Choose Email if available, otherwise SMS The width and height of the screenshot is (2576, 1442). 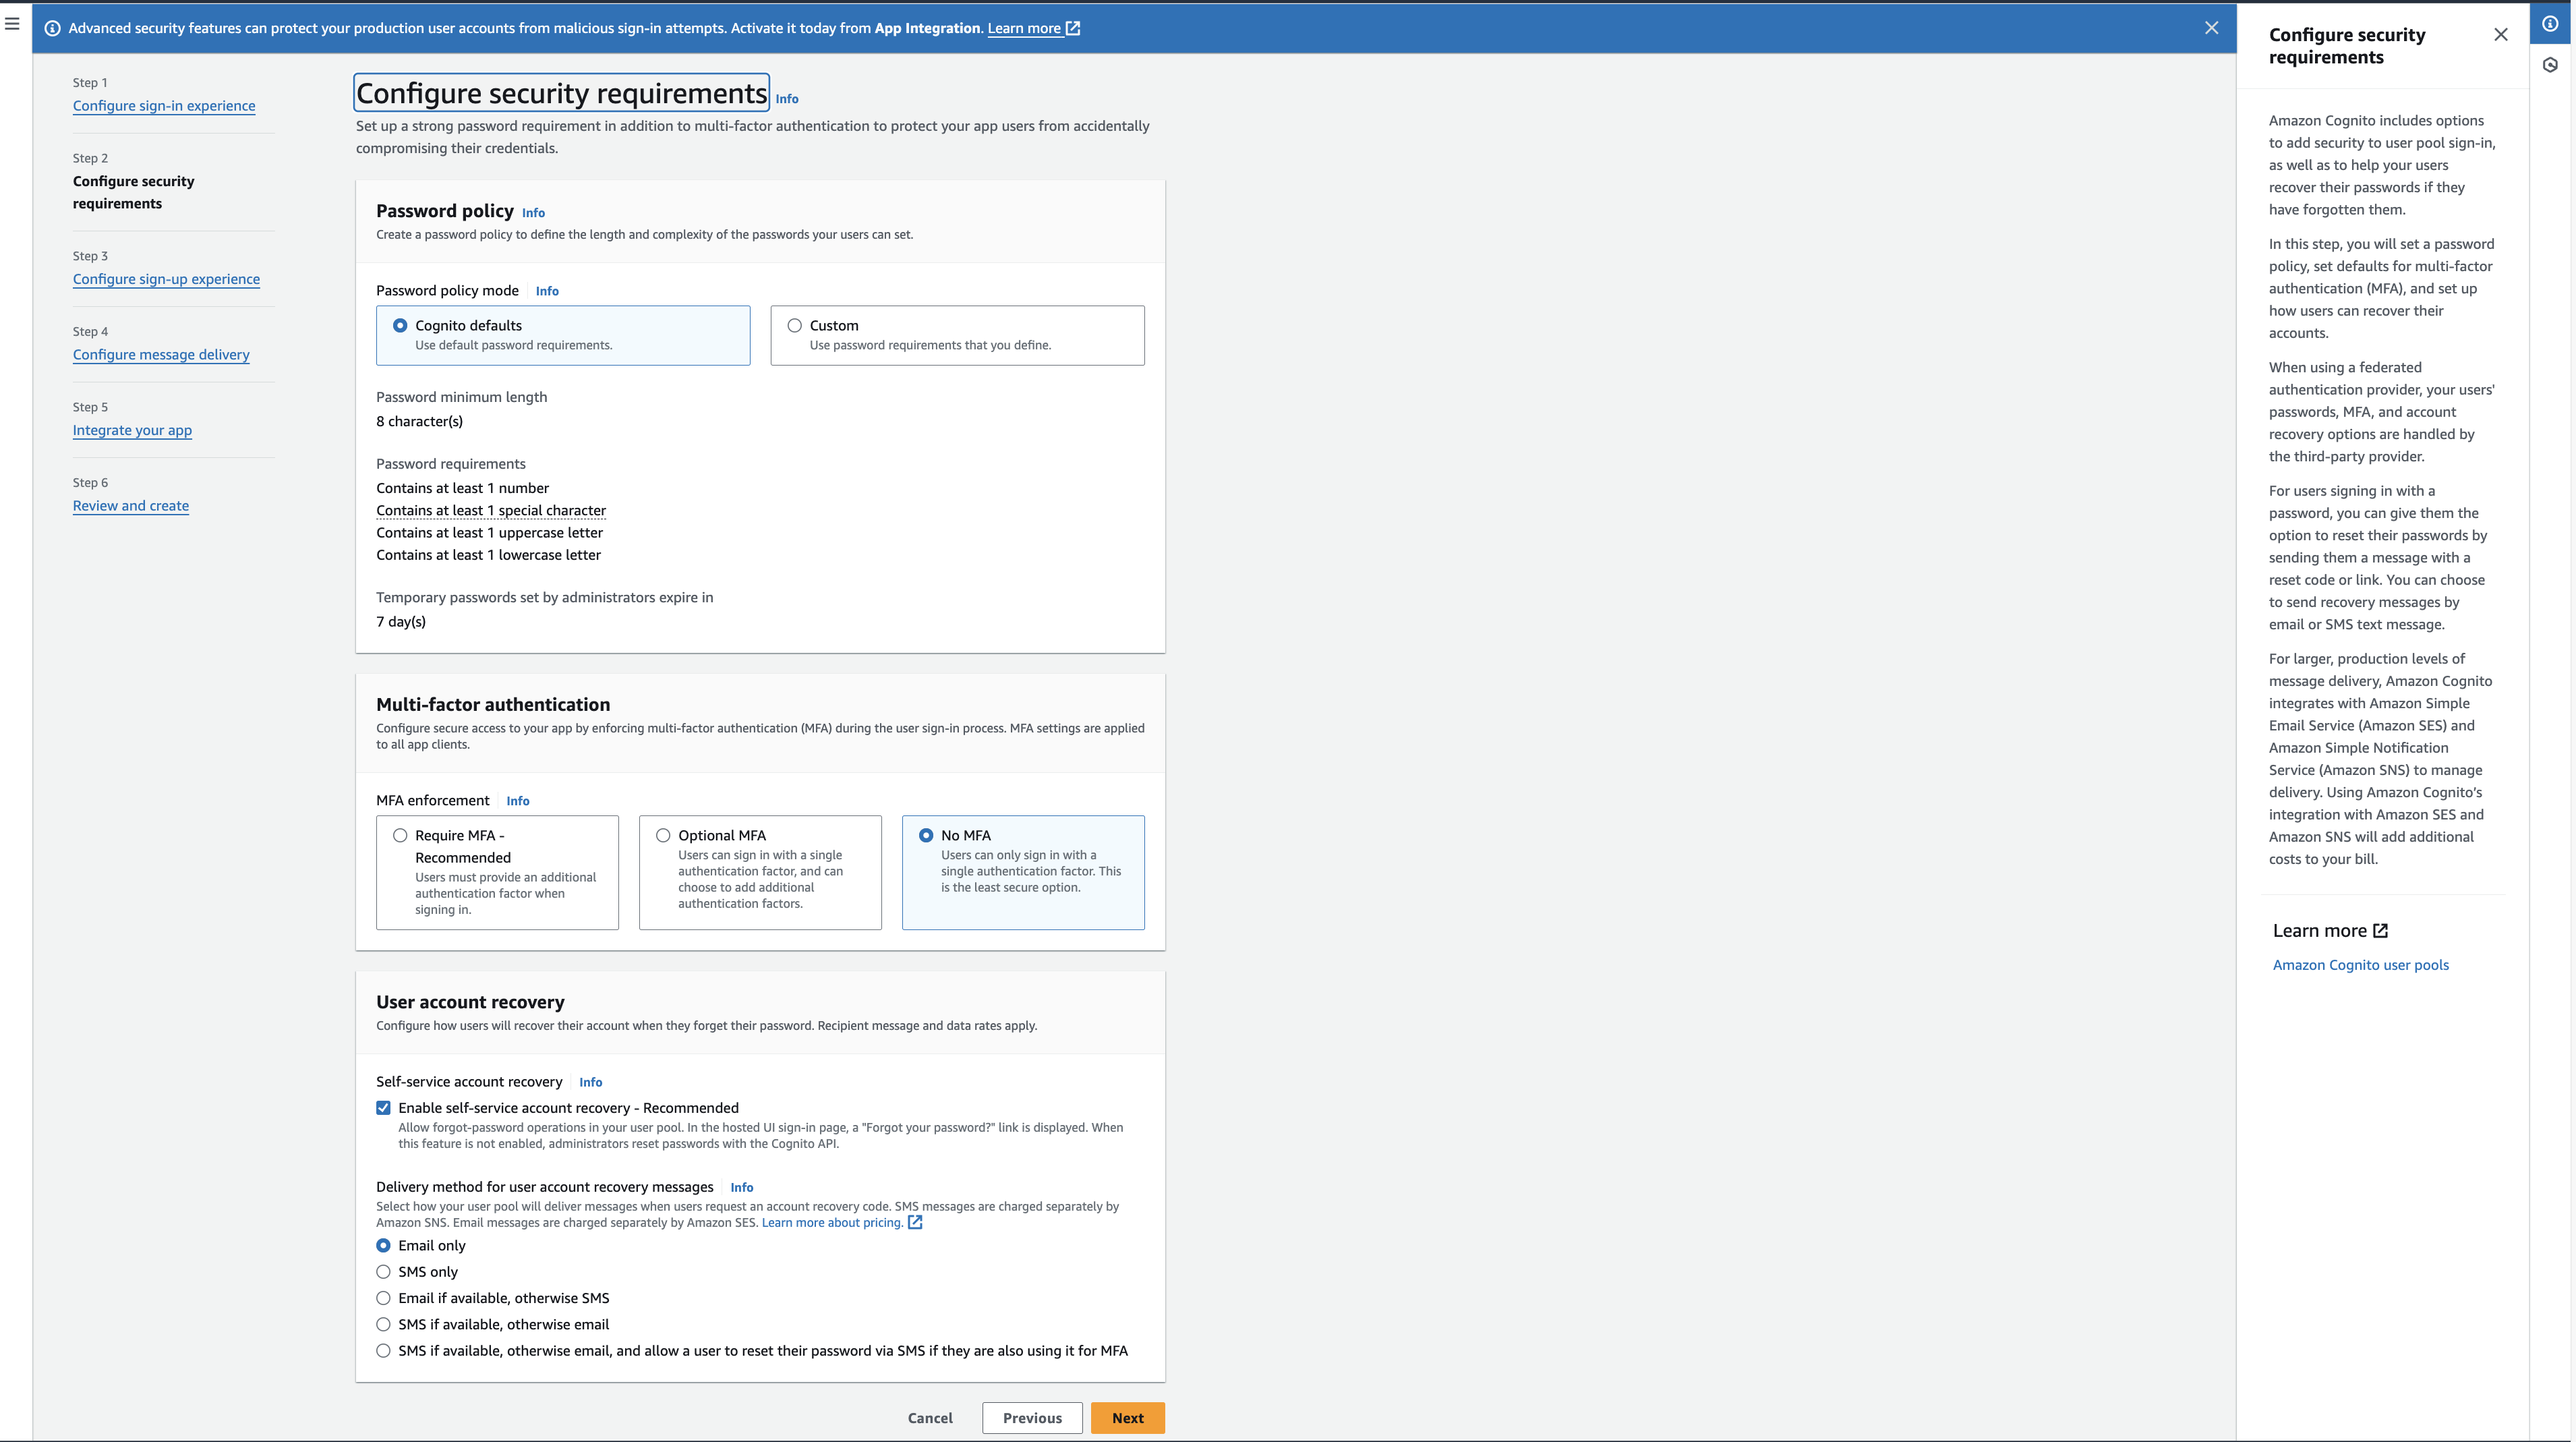click(383, 1298)
